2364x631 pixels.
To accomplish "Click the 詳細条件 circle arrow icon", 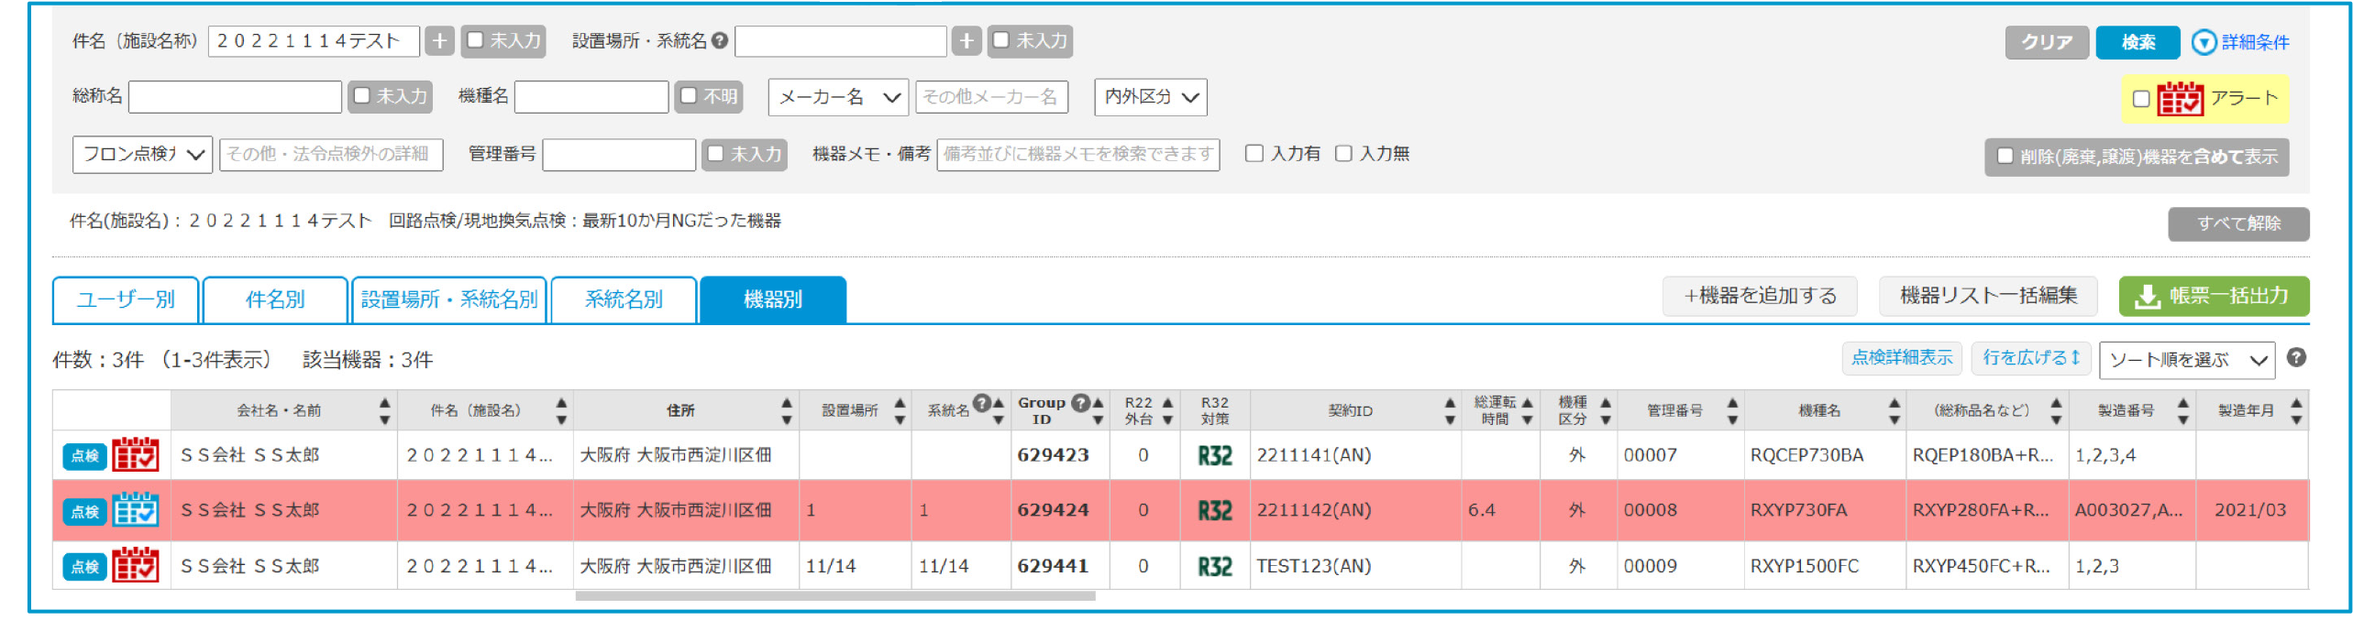I will click(2204, 42).
